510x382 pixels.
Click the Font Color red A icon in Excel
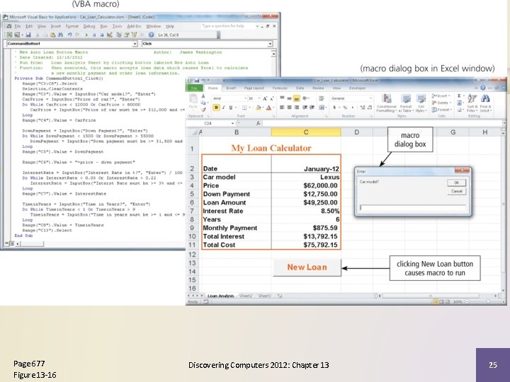point(268,108)
